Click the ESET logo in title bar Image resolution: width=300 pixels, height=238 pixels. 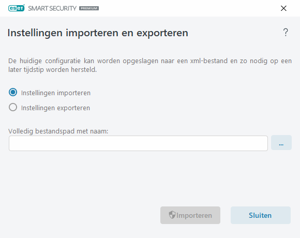(x=17, y=8)
